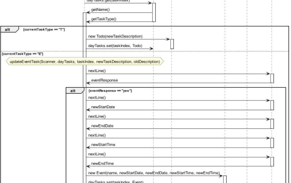The image size is (291, 183).
Task: Click the [currentTaskType == "T"] guard condition
Action: click(44, 29)
